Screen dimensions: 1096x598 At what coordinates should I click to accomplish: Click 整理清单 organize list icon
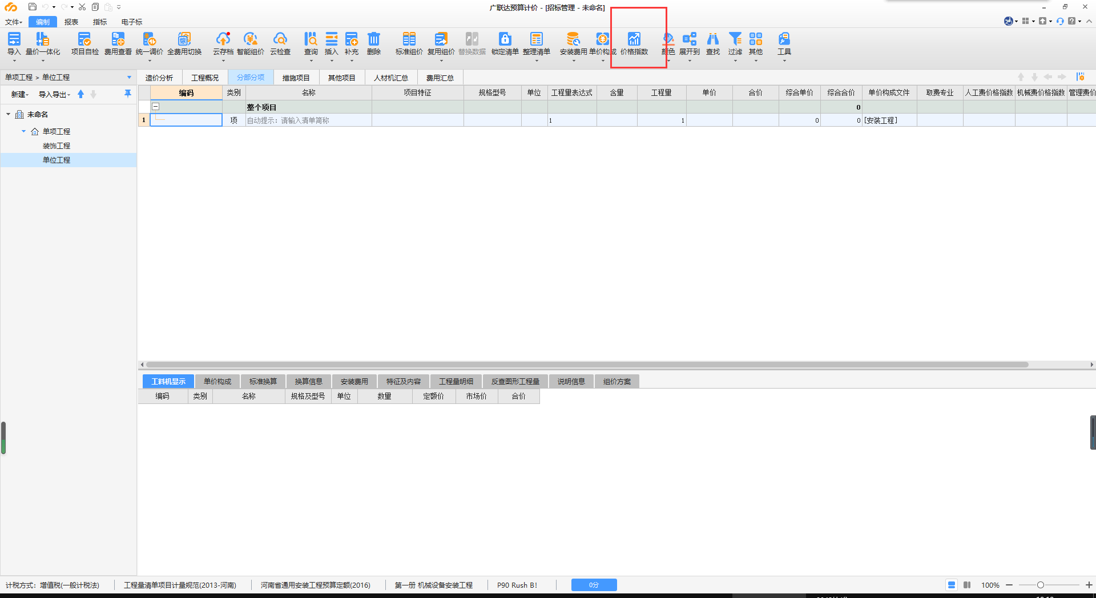tap(536, 39)
